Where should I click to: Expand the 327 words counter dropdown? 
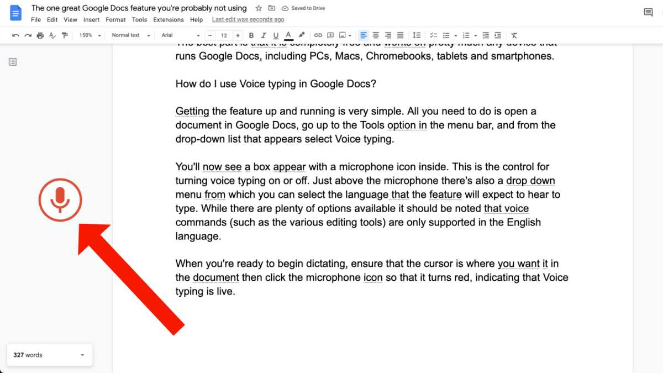(x=50, y=355)
